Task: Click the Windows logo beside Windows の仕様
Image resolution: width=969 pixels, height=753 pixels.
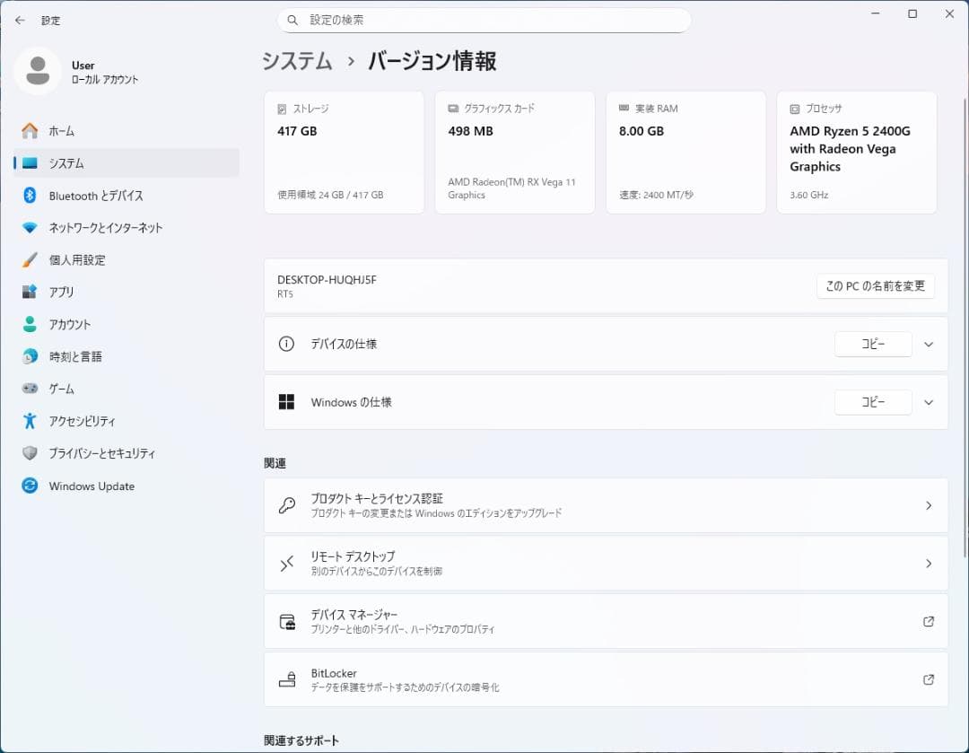Action: (x=286, y=402)
